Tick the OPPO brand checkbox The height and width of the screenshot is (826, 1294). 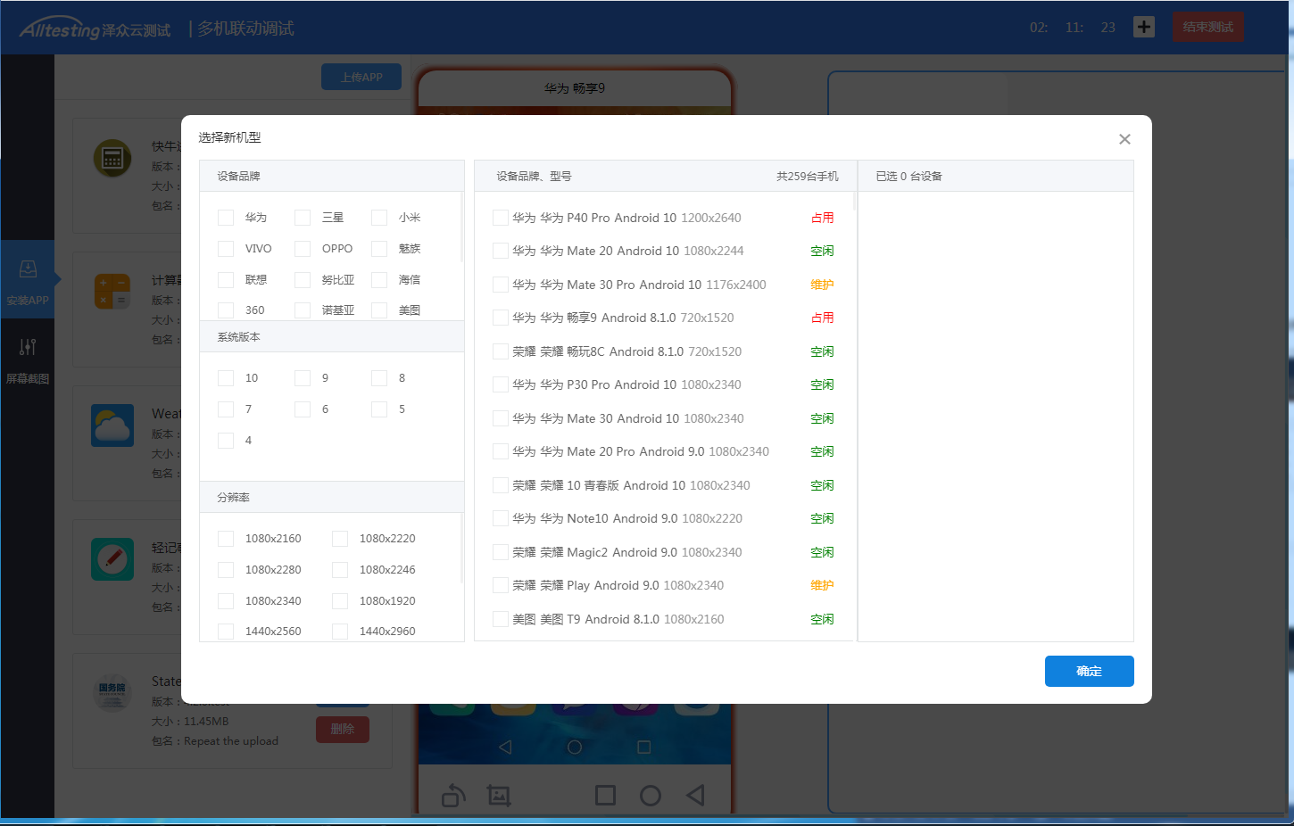(303, 249)
